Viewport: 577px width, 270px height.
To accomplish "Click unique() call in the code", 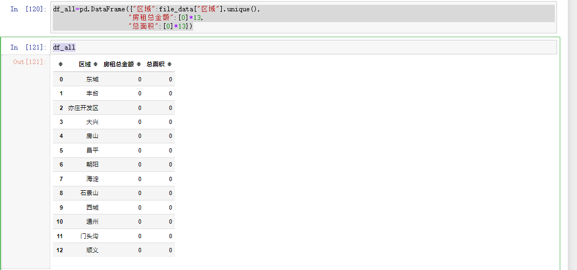I will pyautogui.click(x=242, y=9).
